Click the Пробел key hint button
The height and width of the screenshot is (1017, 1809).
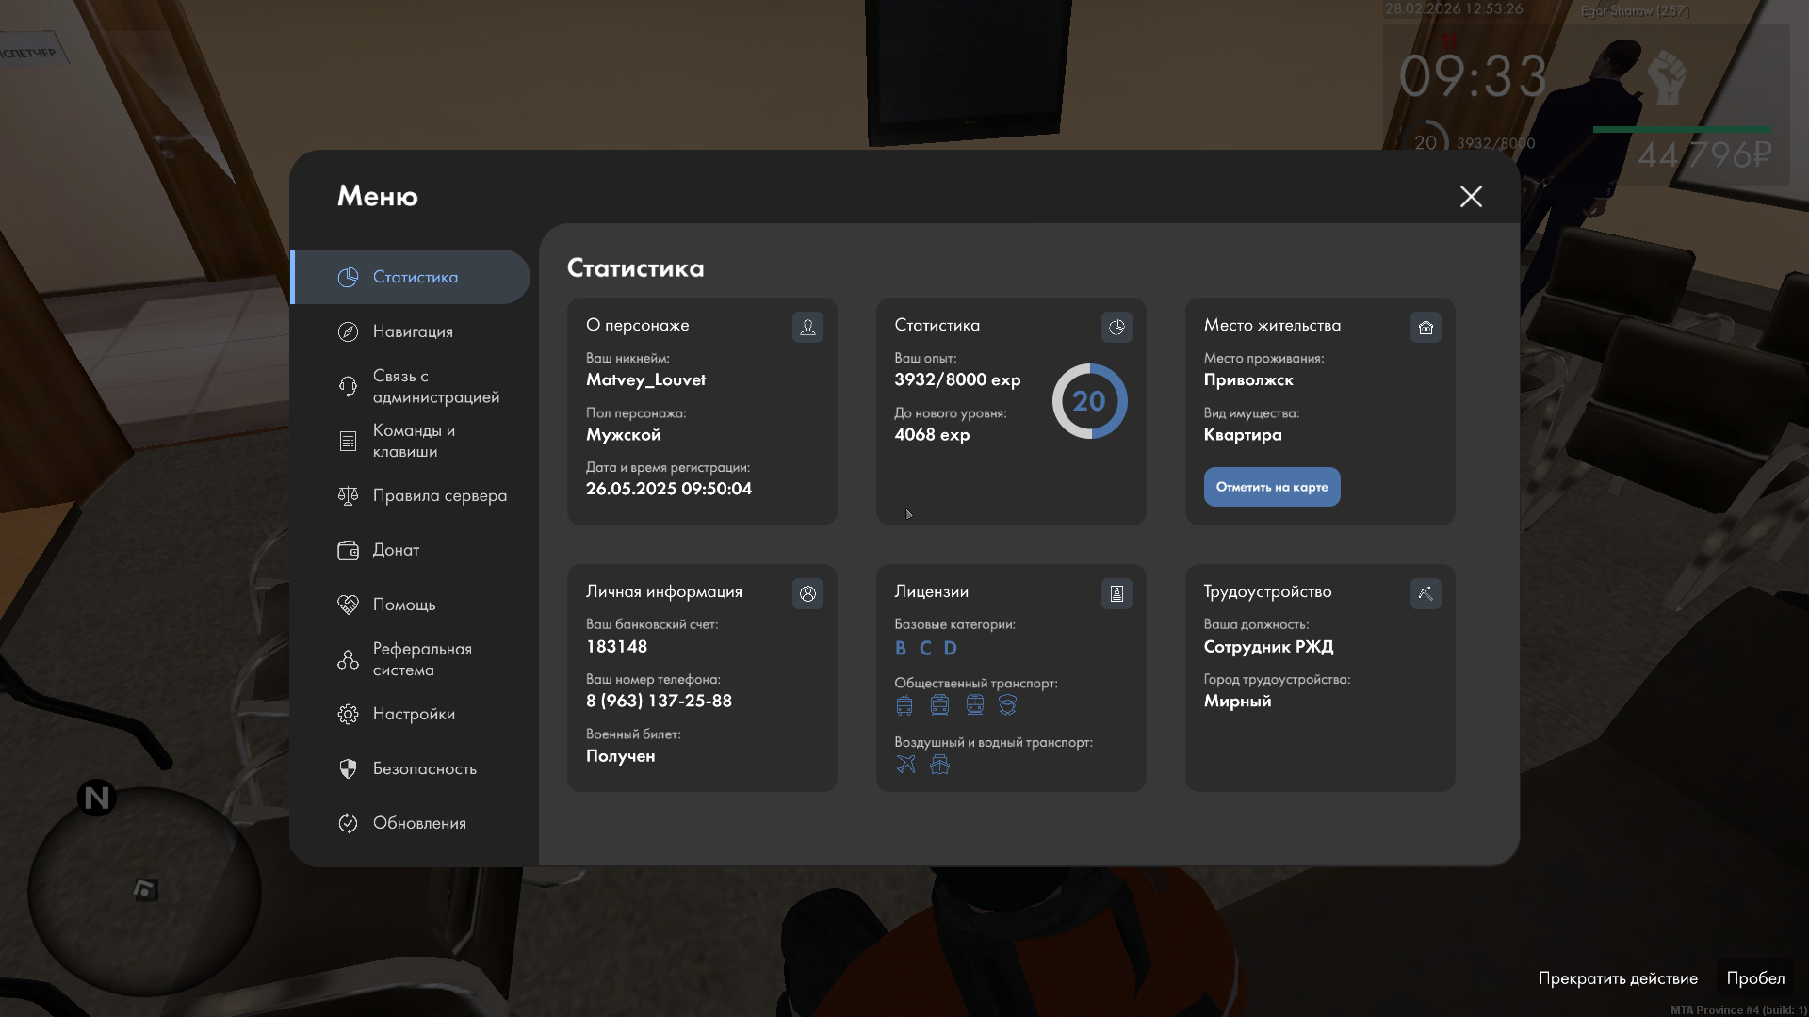(x=1754, y=978)
